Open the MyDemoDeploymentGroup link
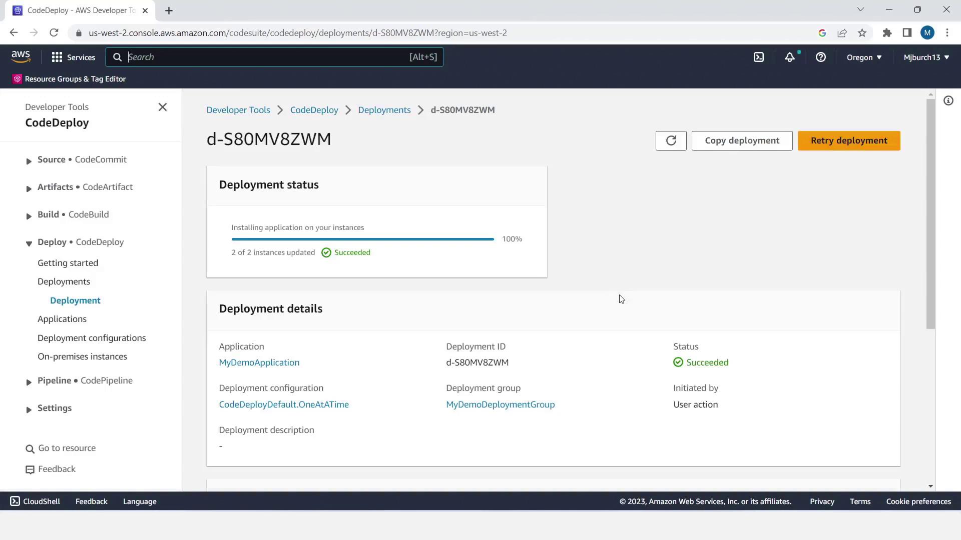This screenshot has height=540, width=961. [x=500, y=404]
